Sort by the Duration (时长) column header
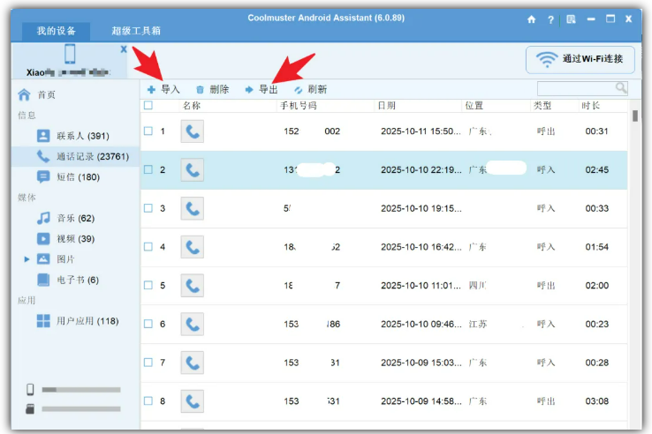Screen dimensions: 652x434 [590, 105]
